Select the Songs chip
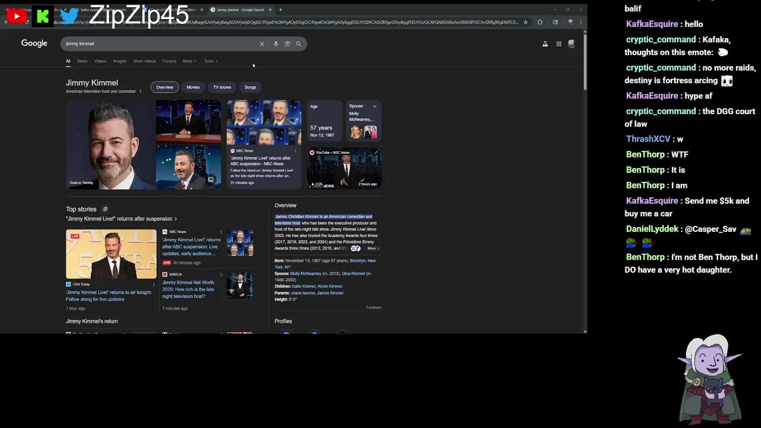This screenshot has height=428, width=761. click(x=250, y=87)
